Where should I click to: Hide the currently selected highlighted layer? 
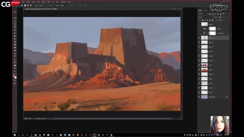pyautogui.click(x=199, y=38)
